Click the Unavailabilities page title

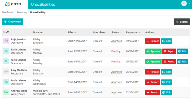pos(43,5)
